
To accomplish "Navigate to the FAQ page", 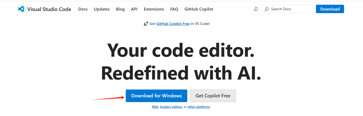I will coord(174,9).
